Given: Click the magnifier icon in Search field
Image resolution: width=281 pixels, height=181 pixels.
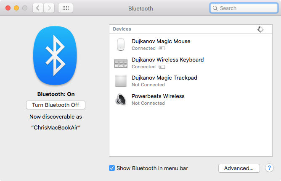Looking at the screenshot, I should (215, 8).
